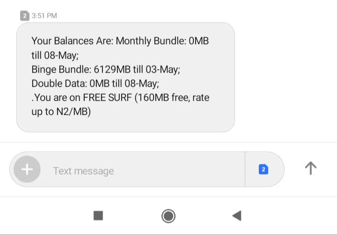Tap the 3:51 PM timestamp

coord(44,16)
